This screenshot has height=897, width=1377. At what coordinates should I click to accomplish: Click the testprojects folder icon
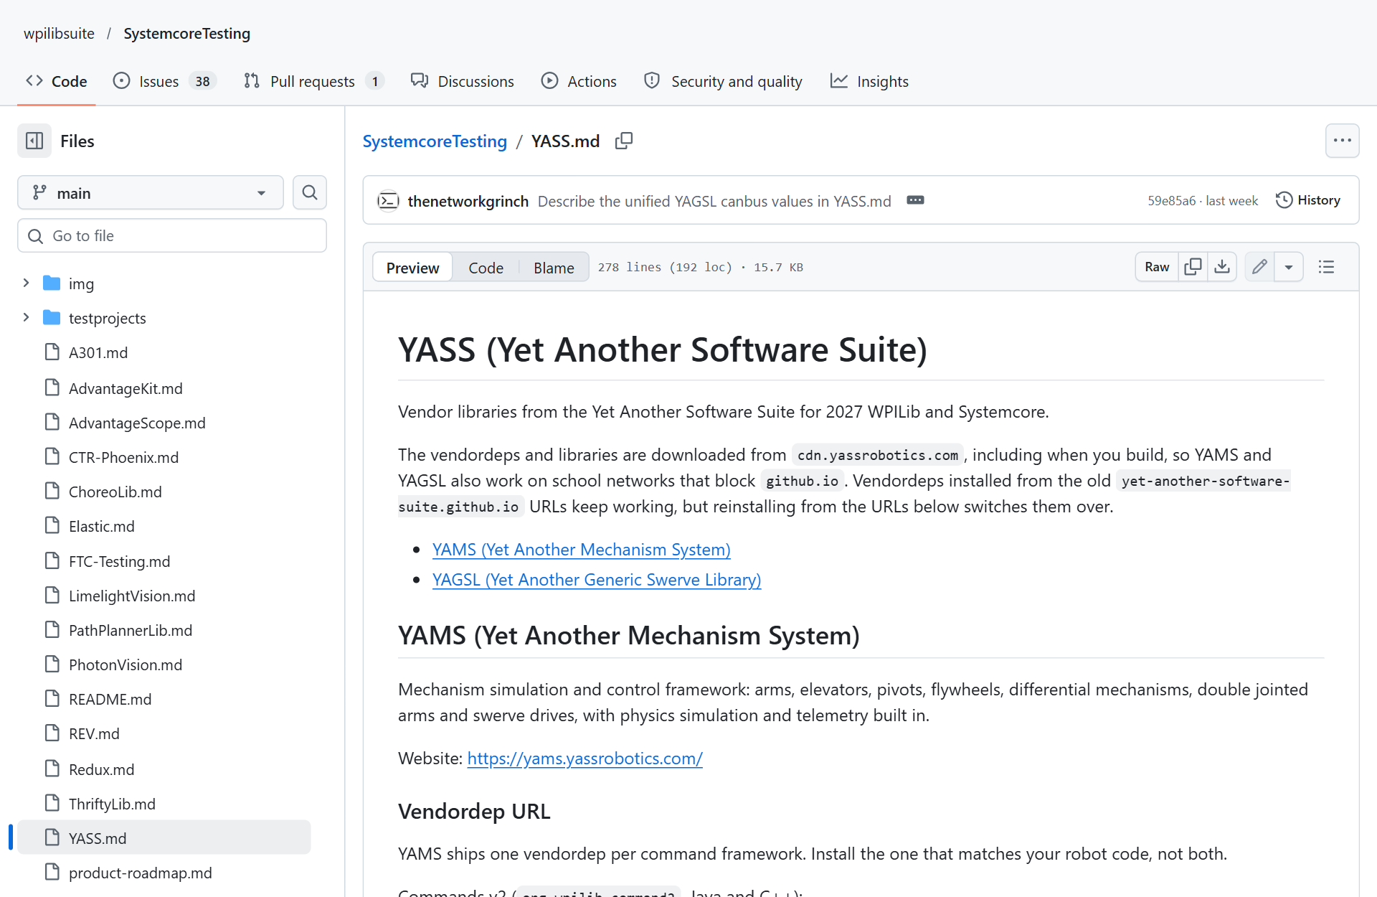(x=52, y=317)
